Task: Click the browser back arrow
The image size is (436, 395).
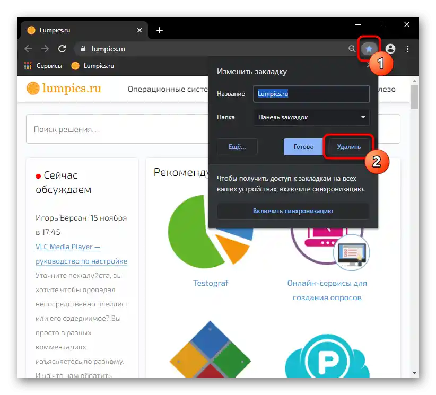Action: click(28, 49)
